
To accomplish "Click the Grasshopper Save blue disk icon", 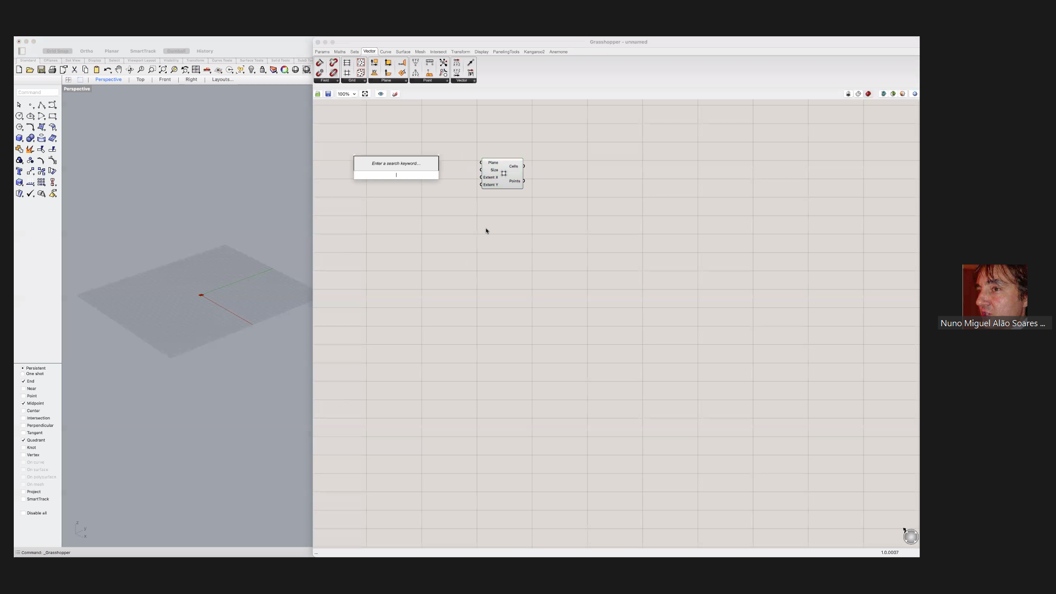I will click(x=328, y=94).
